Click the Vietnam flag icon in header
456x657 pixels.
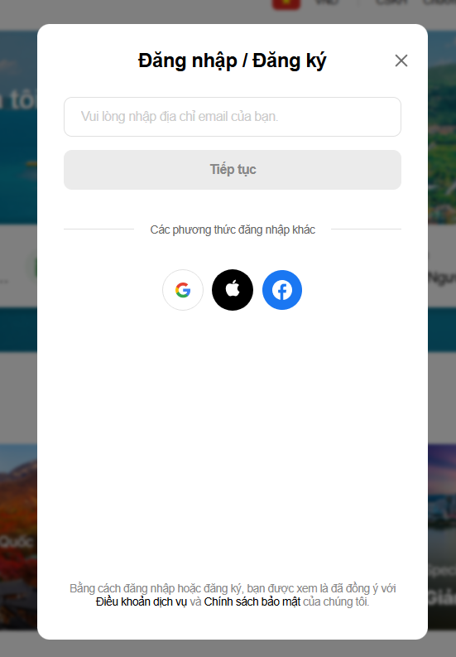[x=286, y=4]
